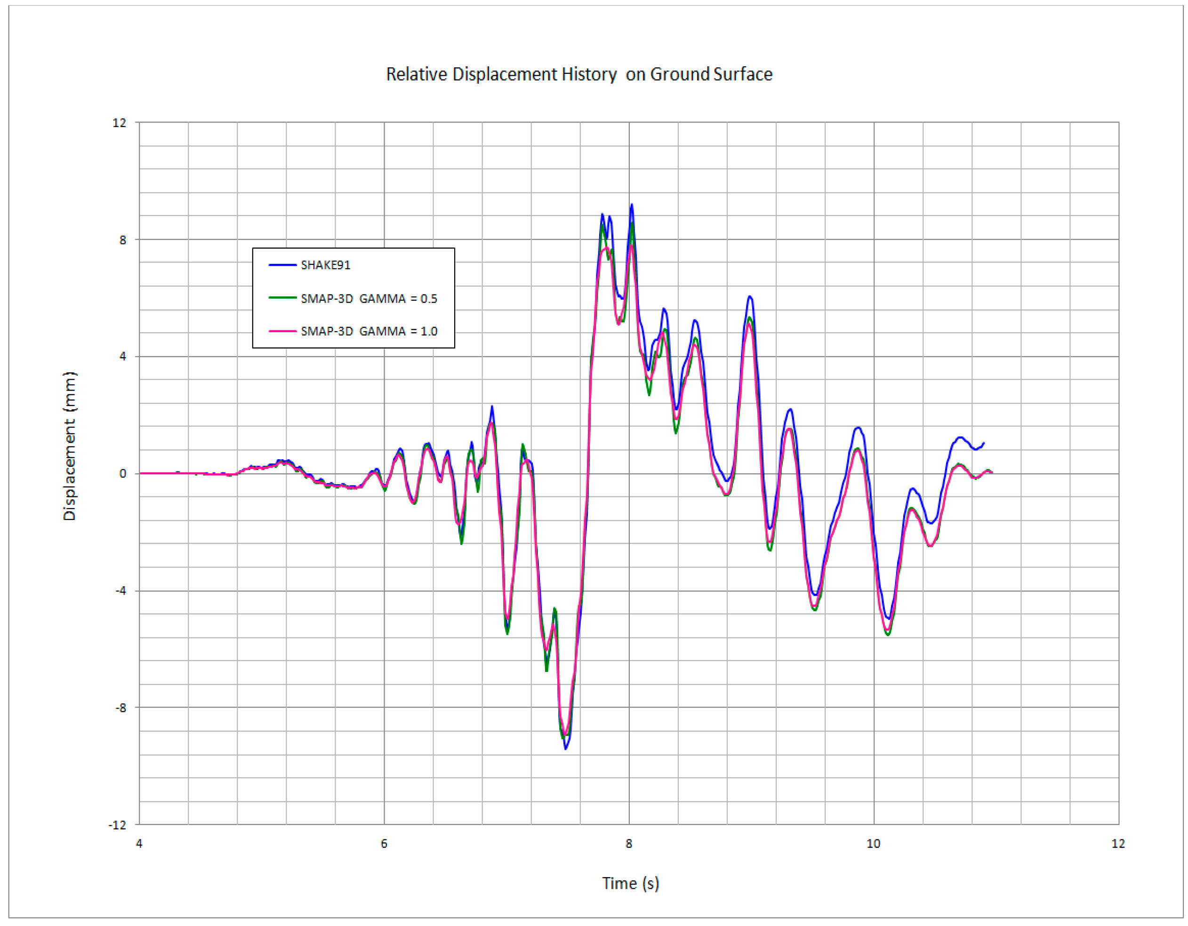Image resolution: width=1188 pixels, height=926 pixels.
Task: Click the green GAMMA 0.5 legend line sample
Action: 282,298
